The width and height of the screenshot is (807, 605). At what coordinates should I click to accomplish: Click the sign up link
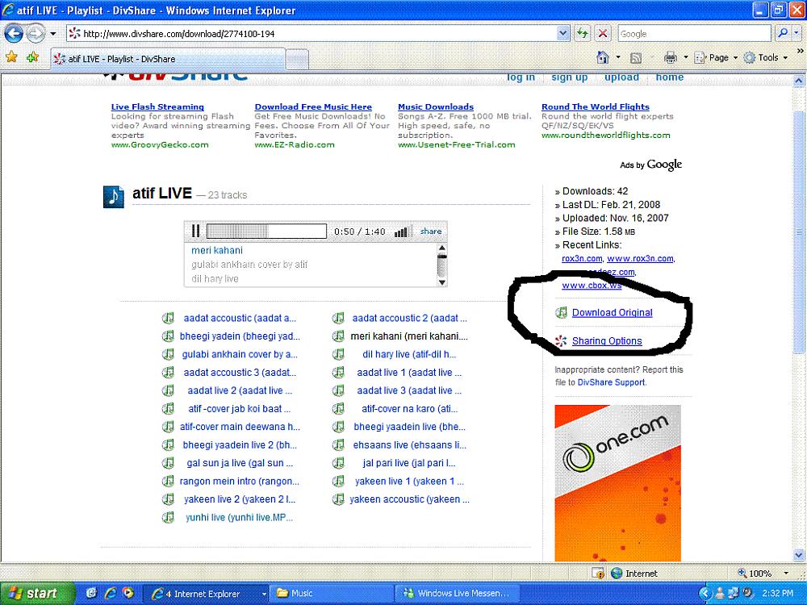(569, 77)
